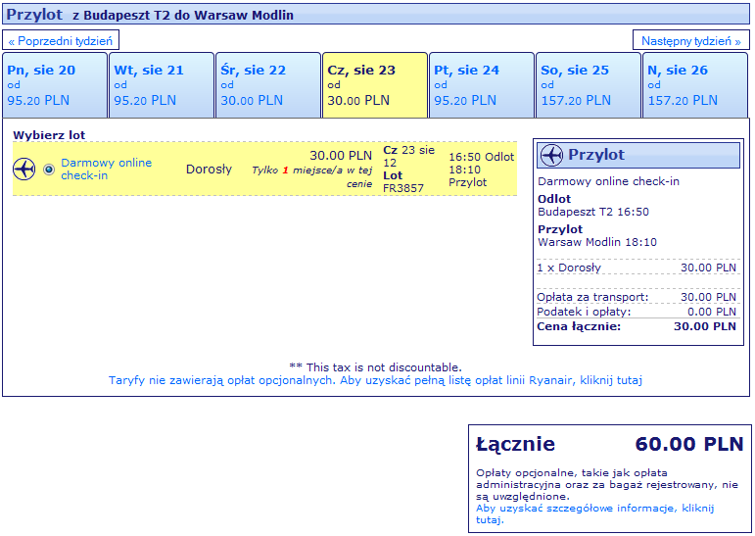Click the detailed information link under Łącznie
Image resolution: width=755 pixels, height=536 pixels.
point(594,514)
